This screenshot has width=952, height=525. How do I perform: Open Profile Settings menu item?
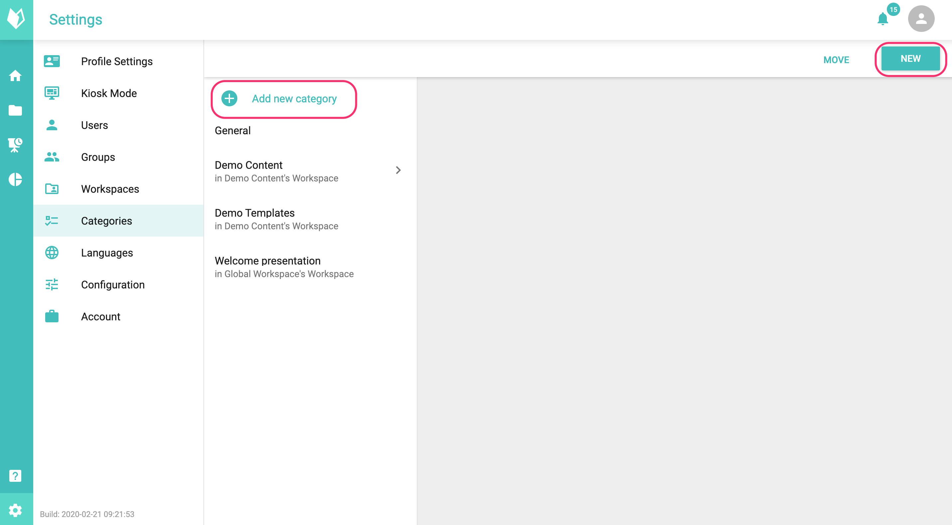(x=118, y=61)
